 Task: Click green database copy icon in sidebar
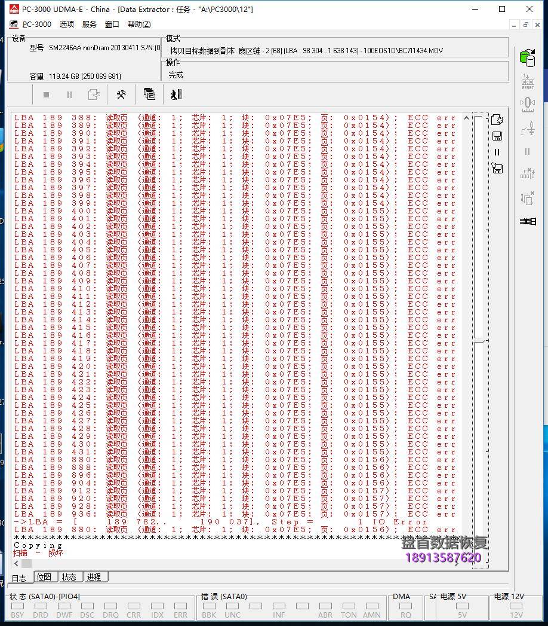(x=528, y=58)
